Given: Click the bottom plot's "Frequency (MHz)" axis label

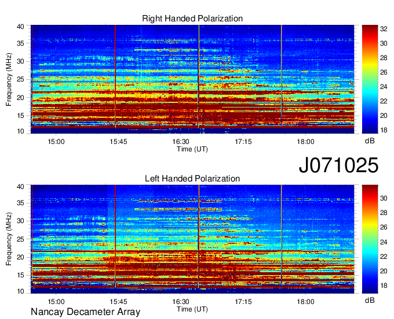Looking at the screenshot, I should [9, 239].
